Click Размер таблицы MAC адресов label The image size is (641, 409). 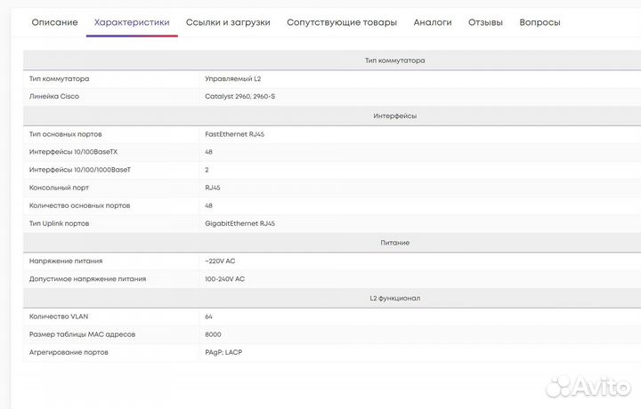pyautogui.click(x=82, y=334)
